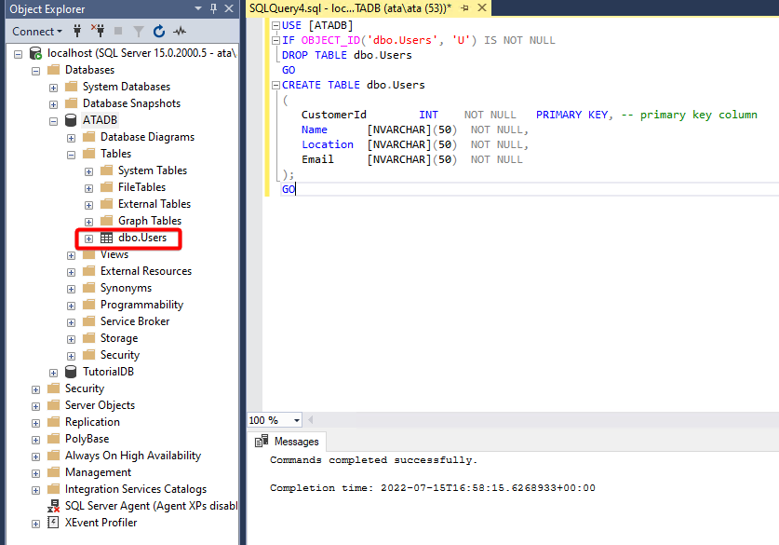Viewport: 779px width, 545px height.
Task: Select Integration Services Catalogs folder
Action: [136, 489]
